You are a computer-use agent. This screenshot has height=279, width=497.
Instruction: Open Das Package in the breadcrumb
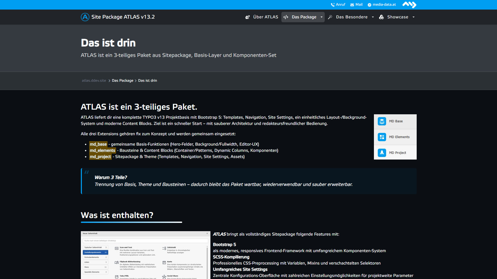(x=123, y=81)
